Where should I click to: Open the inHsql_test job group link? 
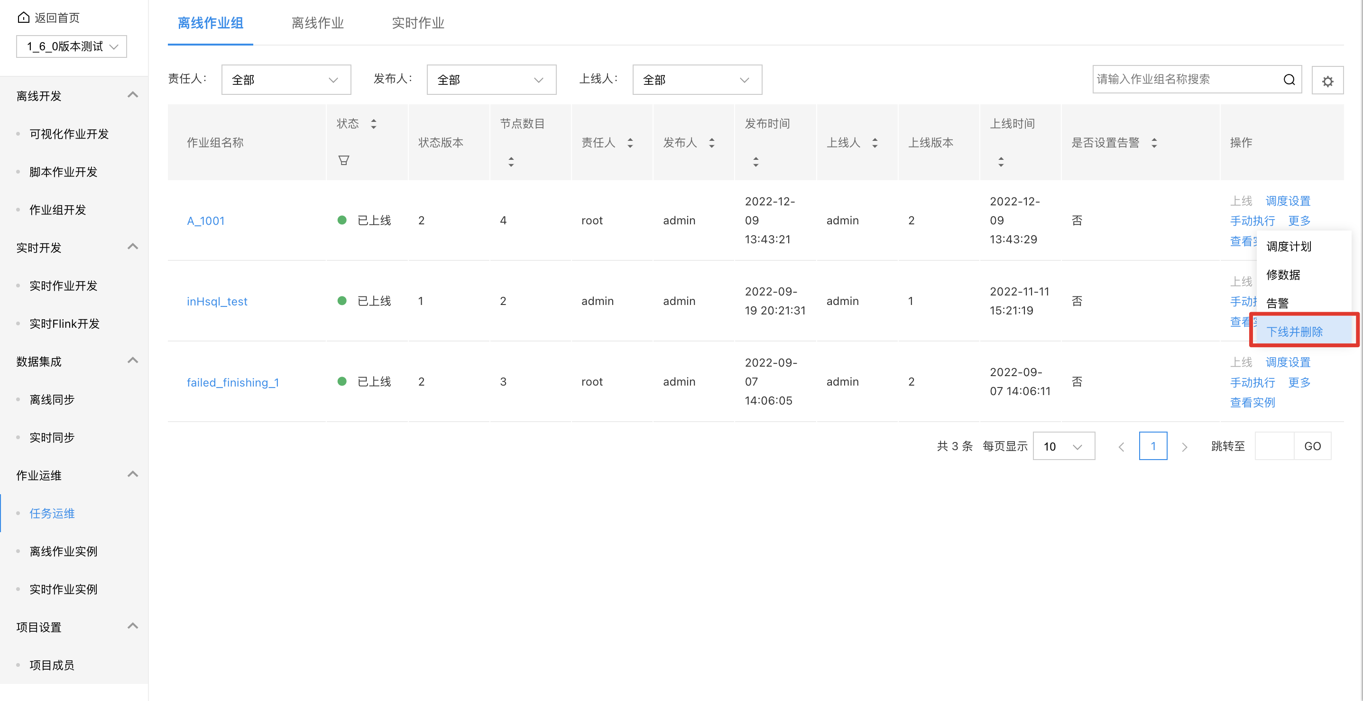(x=217, y=301)
